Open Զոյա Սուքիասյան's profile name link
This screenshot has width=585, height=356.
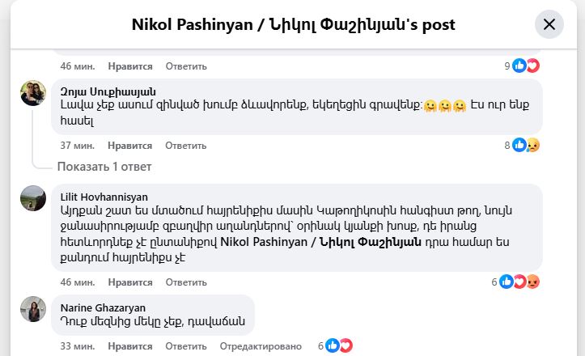[107, 91]
